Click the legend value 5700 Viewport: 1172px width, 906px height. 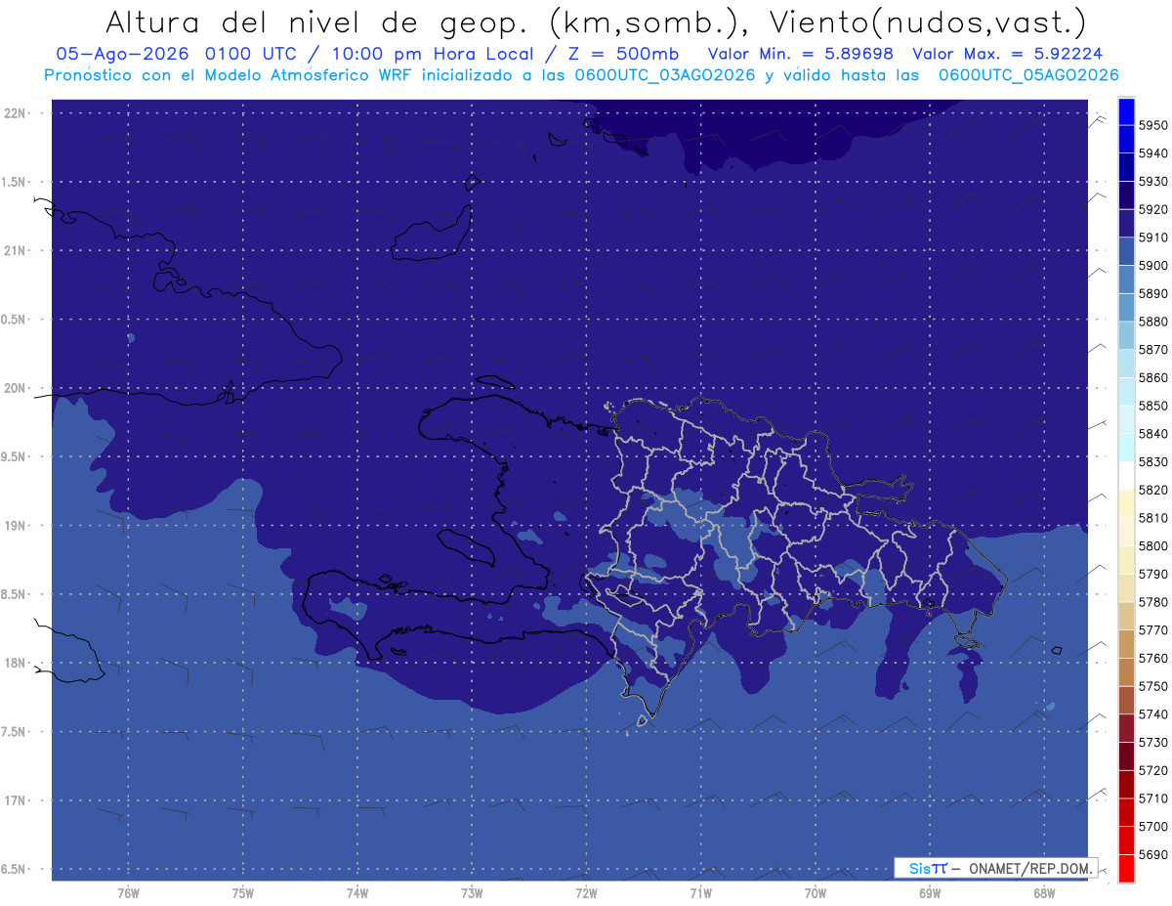click(1152, 827)
